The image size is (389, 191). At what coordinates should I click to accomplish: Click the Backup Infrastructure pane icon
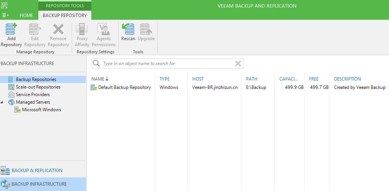tap(5, 184)
